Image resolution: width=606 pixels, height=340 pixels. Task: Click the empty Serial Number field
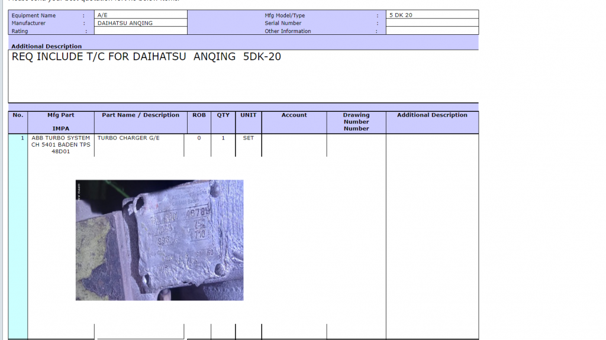tap(432, 23)
